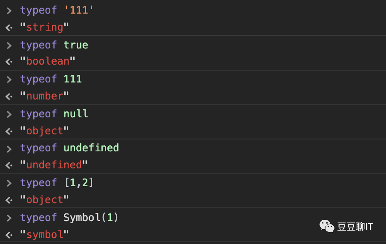Viewport: 386px width, 244px height.
Task: Click the input chevron beside typeof Symbol(1)
Action: point(9,218)
